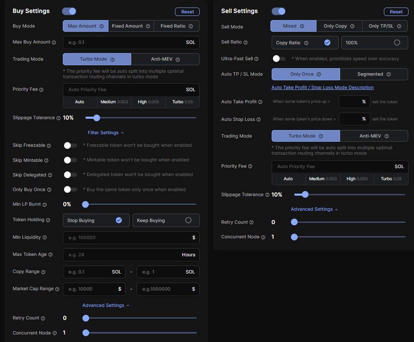Viewport: 414px width, 342px height.
Task: Focus the Auto Stop Loss percent field
Action: click(x=354, y=119)
